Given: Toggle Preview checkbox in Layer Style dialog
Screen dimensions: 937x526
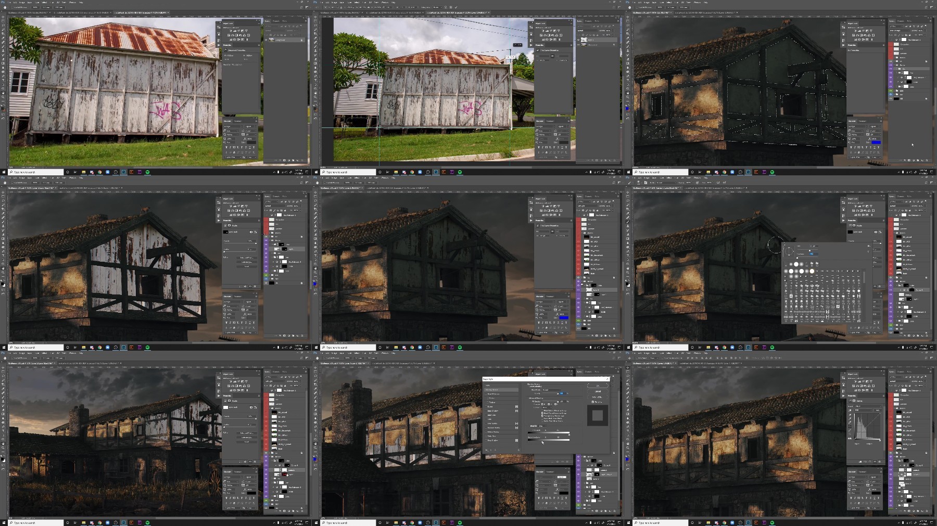Looking at the screenshot, I should (592, 402).
